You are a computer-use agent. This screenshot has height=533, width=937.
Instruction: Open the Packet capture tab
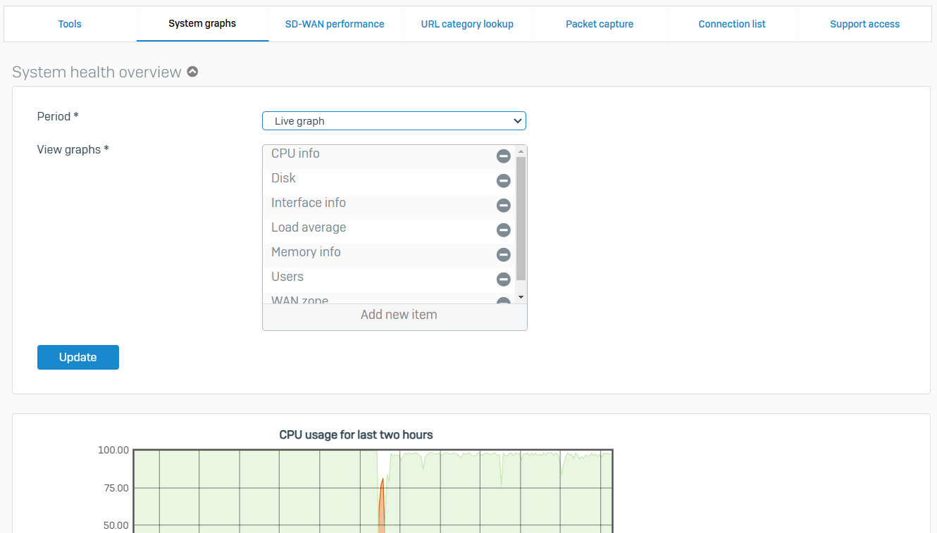[600, 24]
